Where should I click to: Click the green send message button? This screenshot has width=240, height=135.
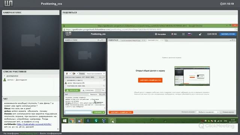[99, 112]
